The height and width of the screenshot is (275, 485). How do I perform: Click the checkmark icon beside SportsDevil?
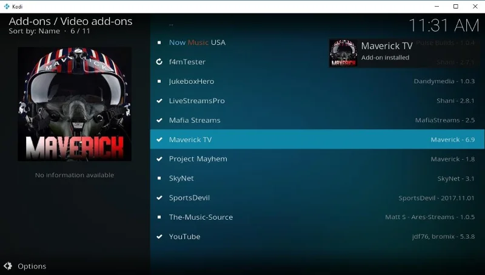(159, 197)
